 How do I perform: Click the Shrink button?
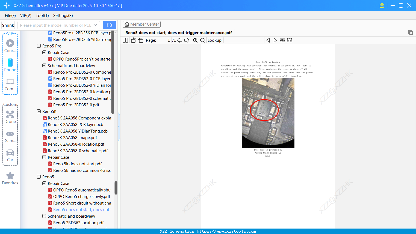pyautogui.click(x=8, y=25)
